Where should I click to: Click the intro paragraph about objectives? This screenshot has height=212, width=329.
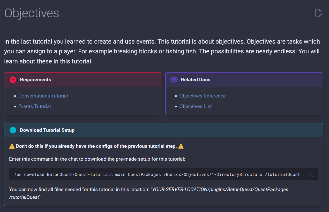pyautogui.click(x=162, y=52)
